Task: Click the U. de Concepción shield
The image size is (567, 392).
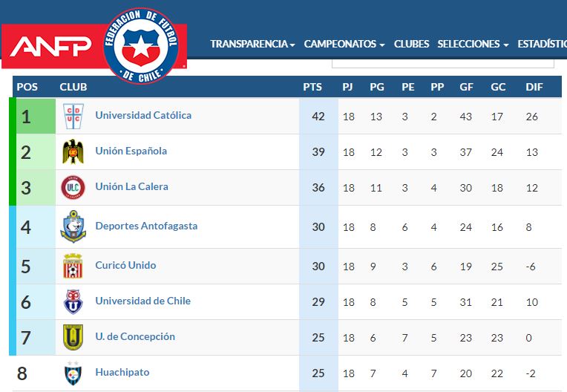Action: 73,337
